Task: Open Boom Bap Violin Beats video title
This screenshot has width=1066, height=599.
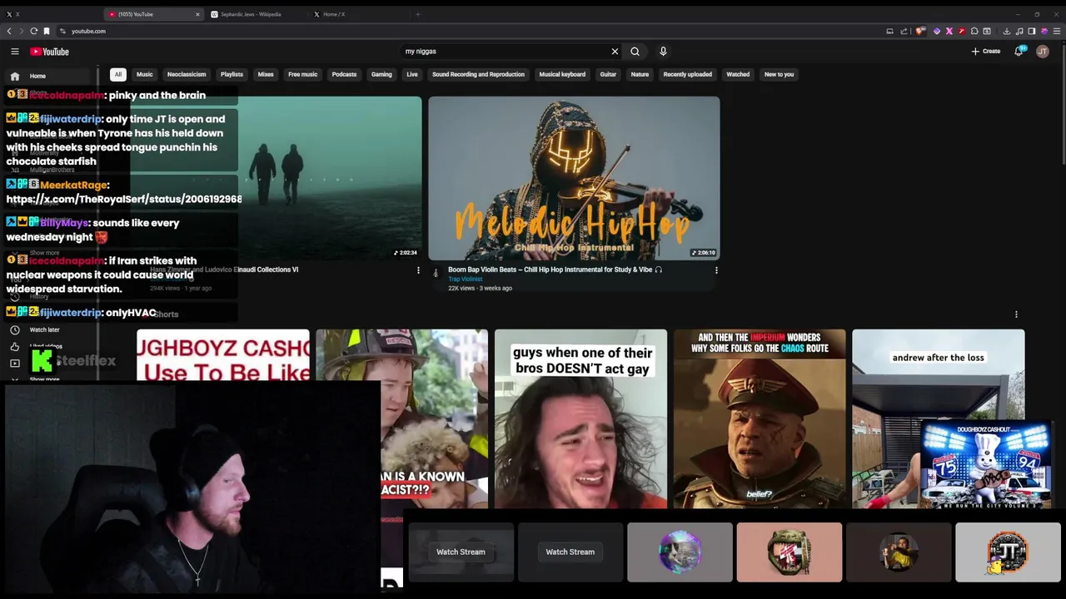Action: coord(555,270)
